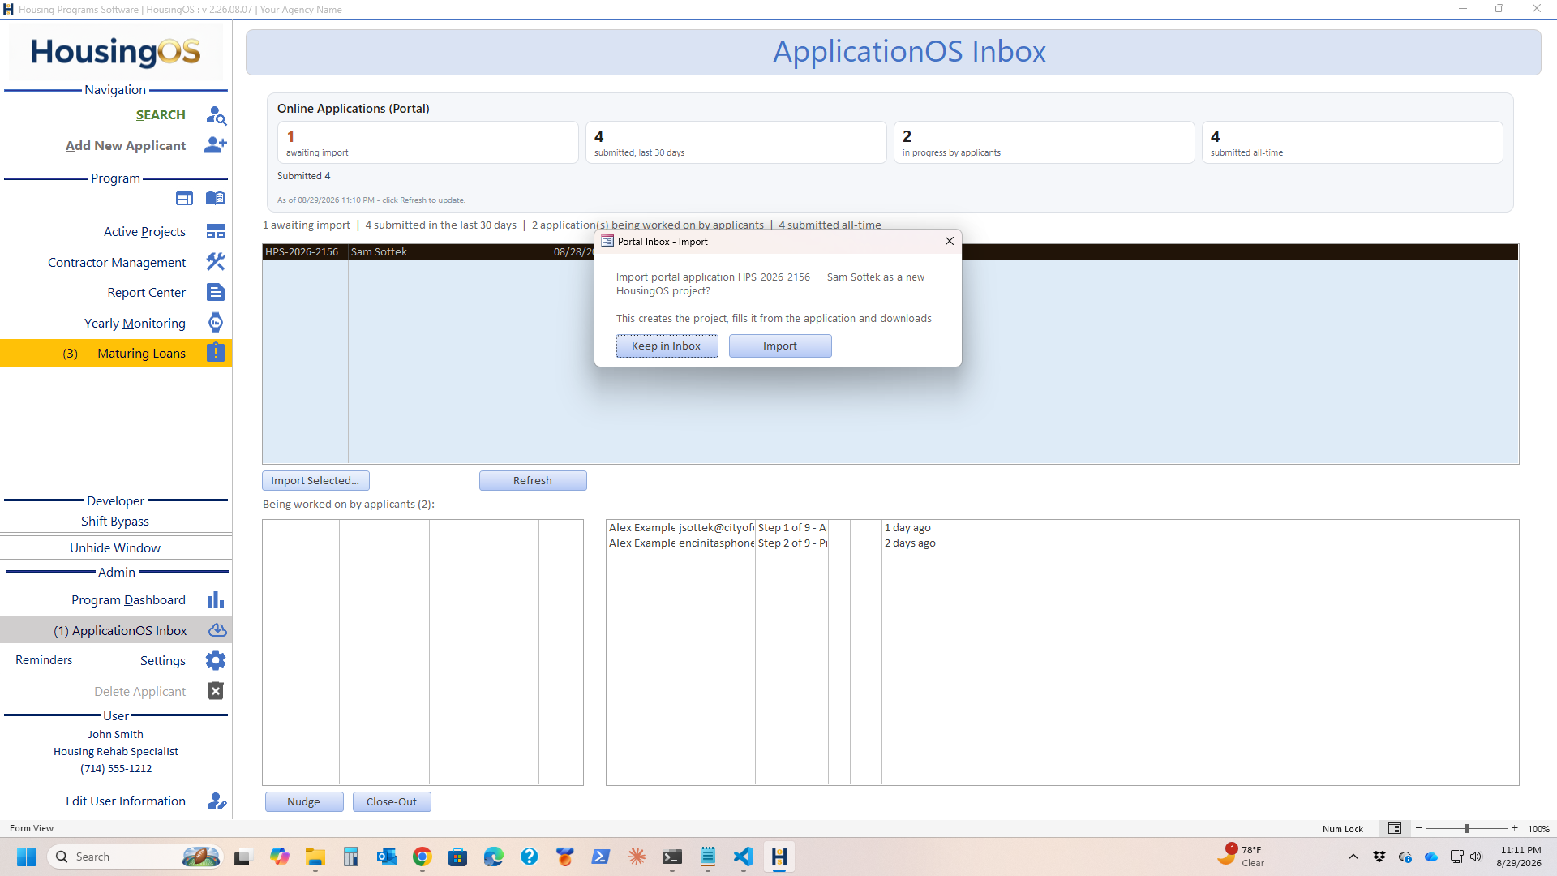
Task: Click the ApplicationOS Inbox cloud icon
Action: click(217, 630)
